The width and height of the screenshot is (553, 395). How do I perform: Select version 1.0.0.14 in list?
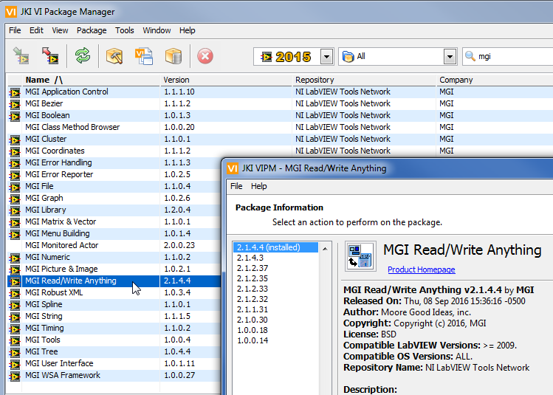click(276, 340)
